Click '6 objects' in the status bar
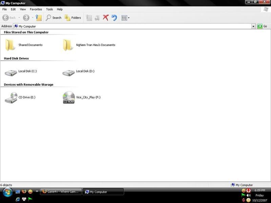Viewport: 271px width, 203px height. [6, 185]
